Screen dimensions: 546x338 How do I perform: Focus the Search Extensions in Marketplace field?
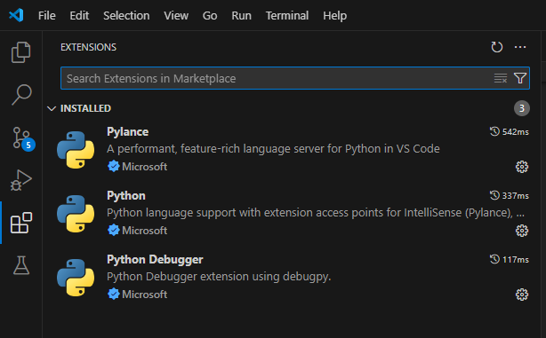pyautogui.click(x=278, y=78)
